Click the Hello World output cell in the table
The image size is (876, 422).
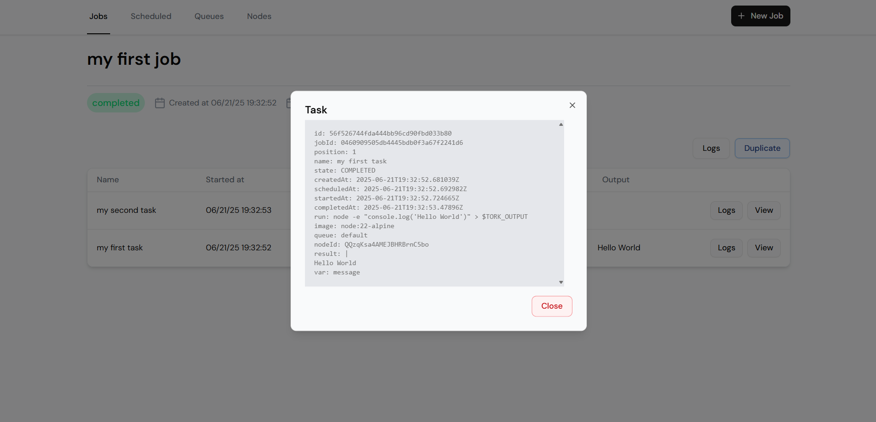tap(619, 248)
